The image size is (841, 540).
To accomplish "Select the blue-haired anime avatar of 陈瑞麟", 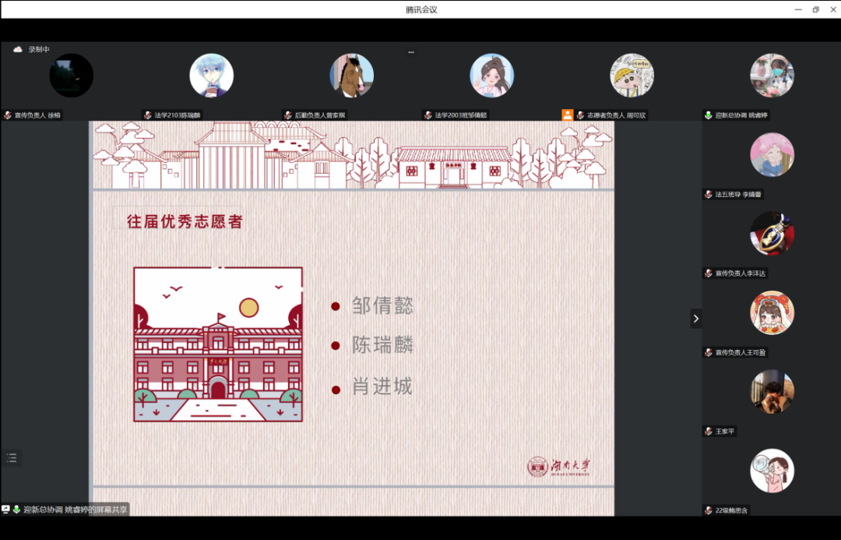I will pyautogui.click(x=212, y=76).
